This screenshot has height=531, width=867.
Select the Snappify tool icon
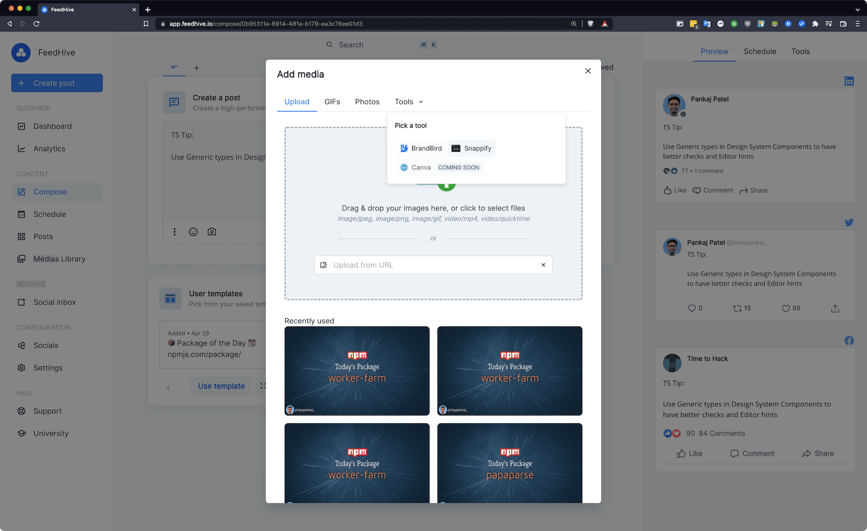click(456, 148)
